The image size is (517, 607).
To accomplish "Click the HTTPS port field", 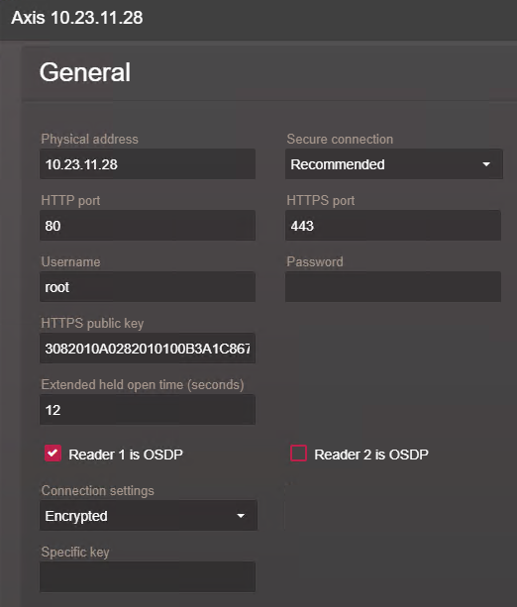I will (393, 226).
